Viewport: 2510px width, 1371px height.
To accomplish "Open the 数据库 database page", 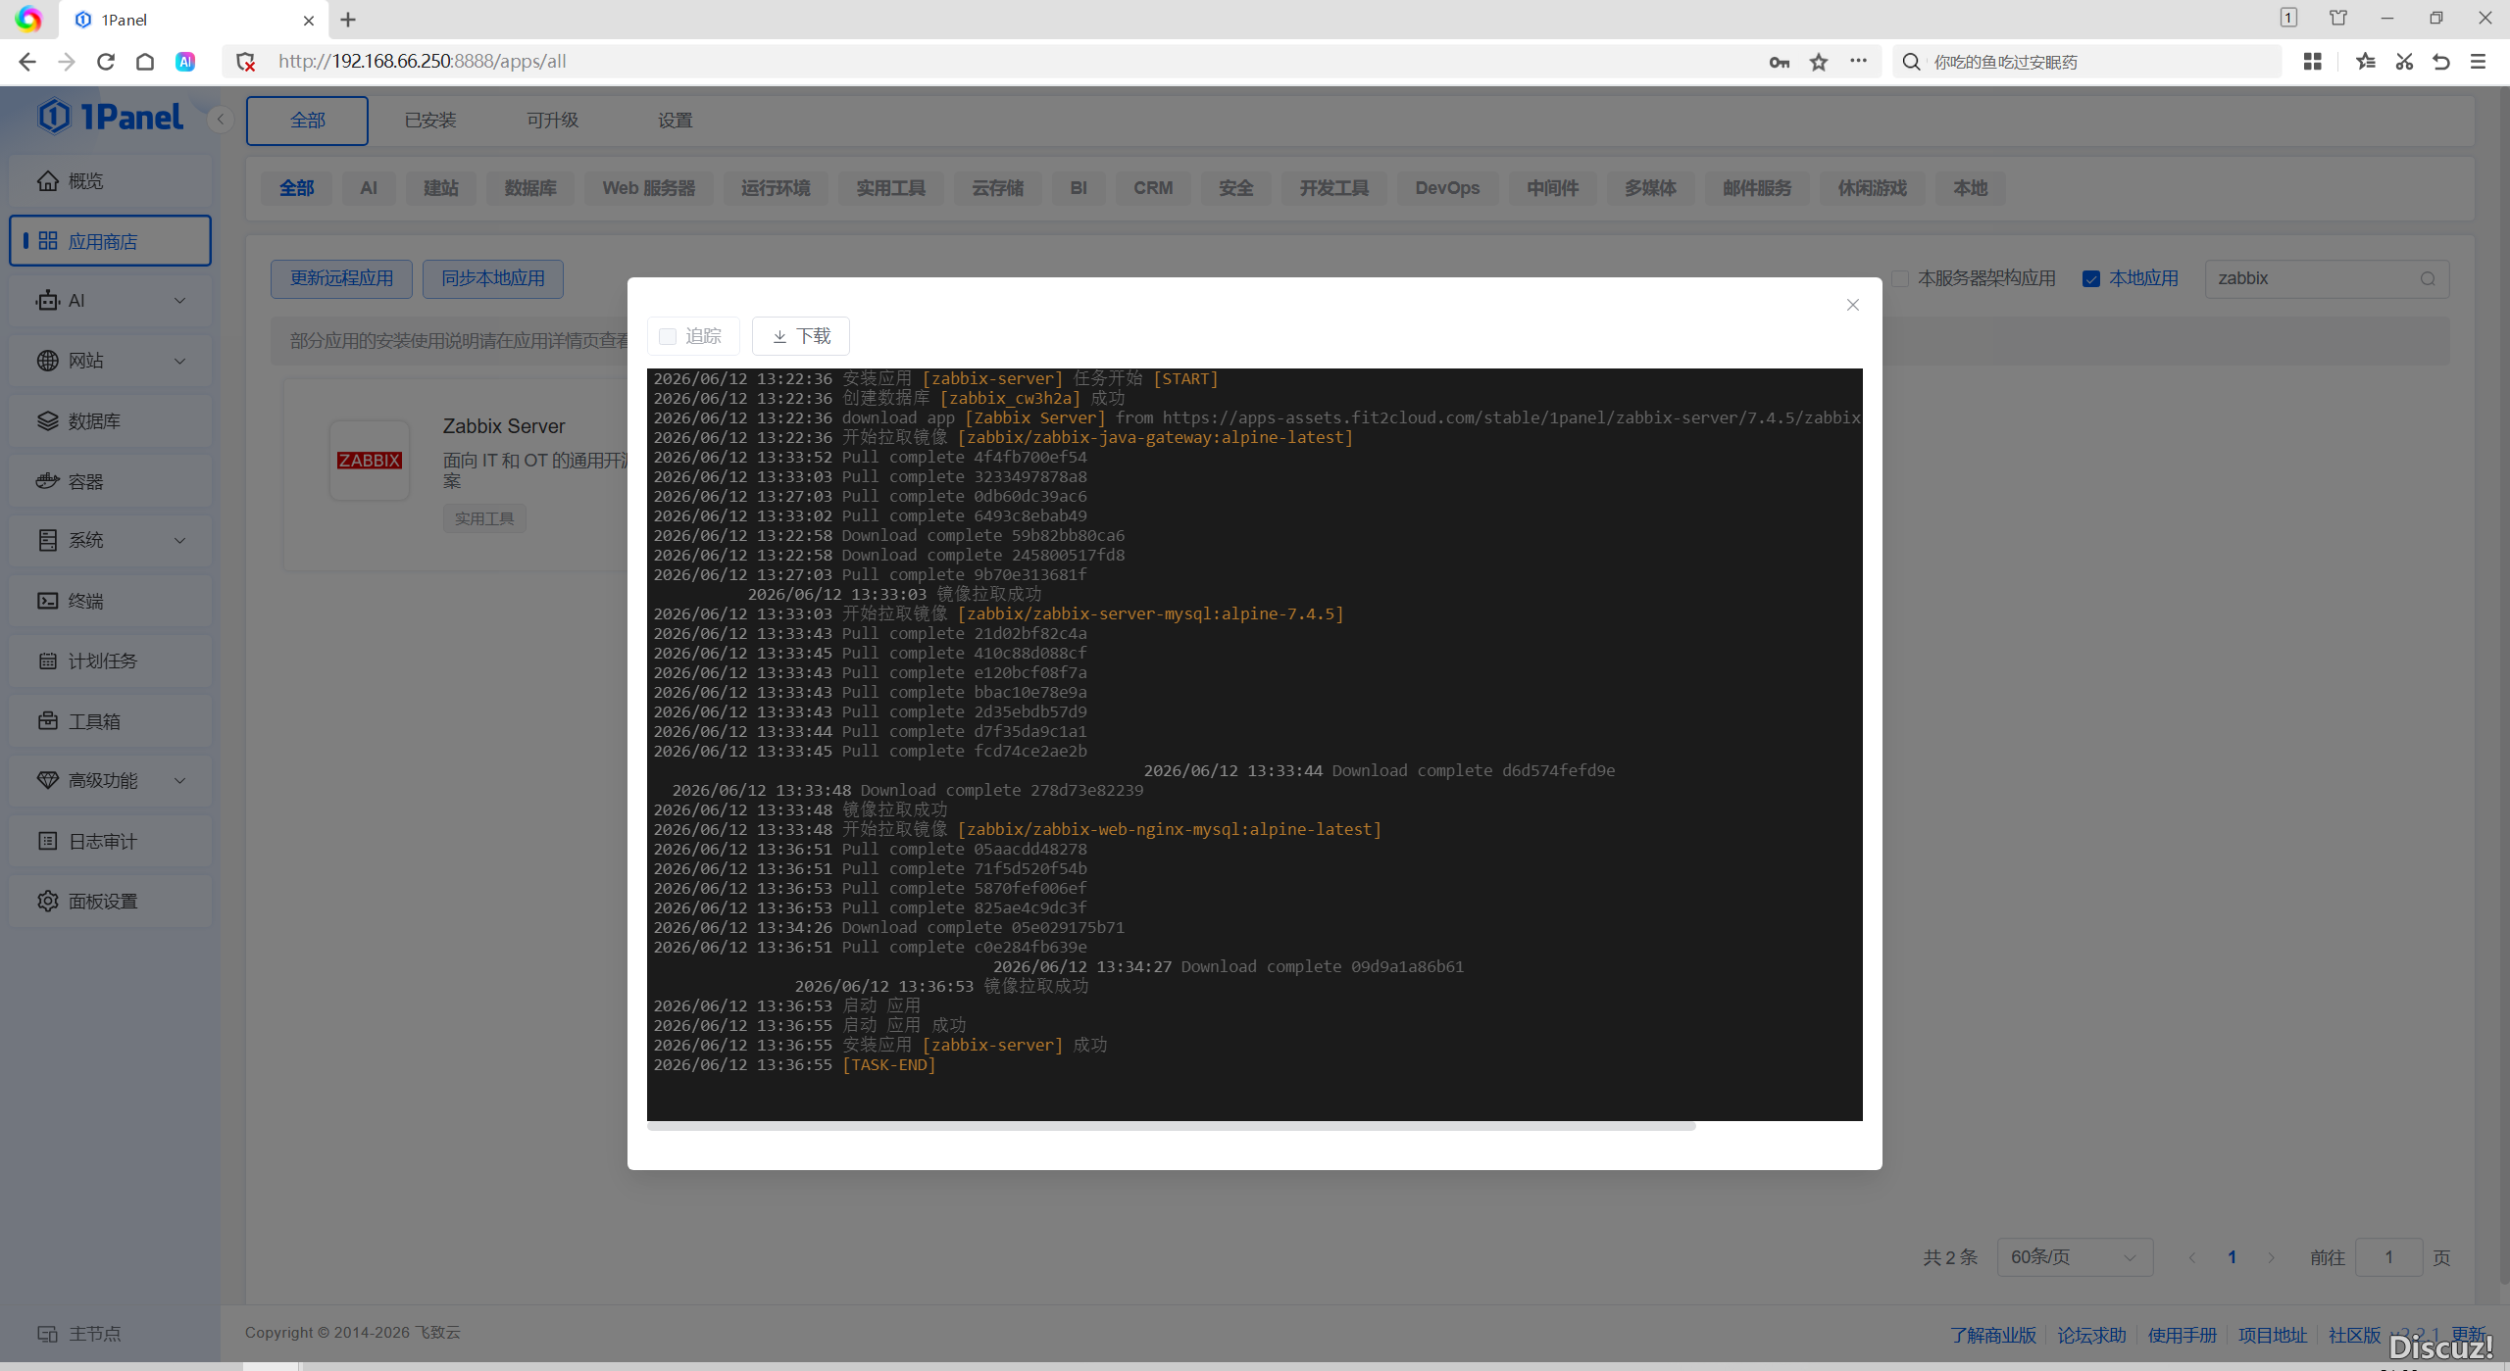I will (110, 421).
